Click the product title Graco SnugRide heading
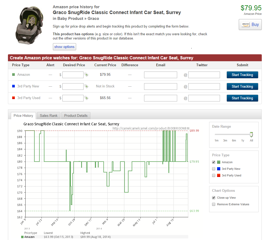 coord(117,12)
